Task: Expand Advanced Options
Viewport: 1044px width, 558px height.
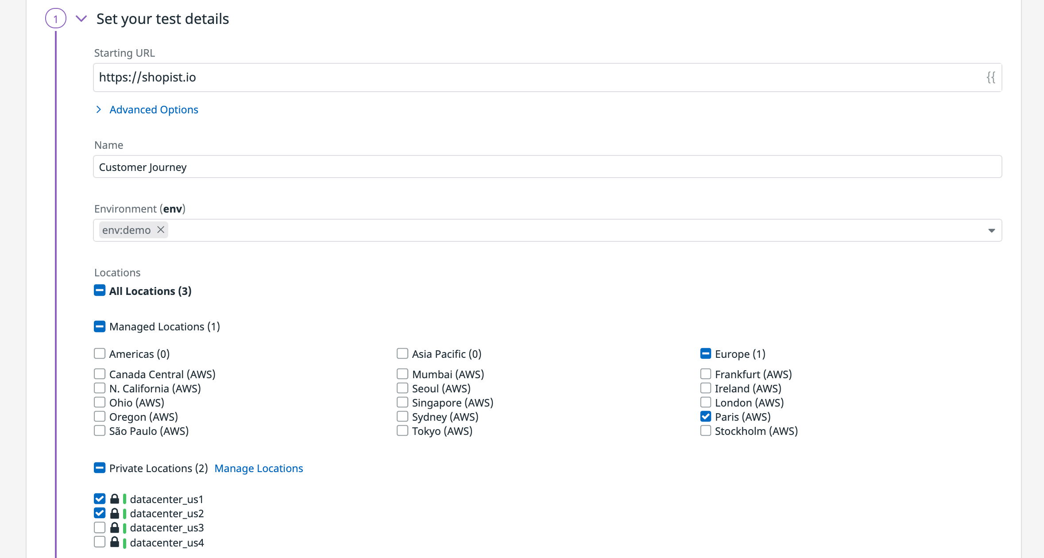Action: pos(154,109)
